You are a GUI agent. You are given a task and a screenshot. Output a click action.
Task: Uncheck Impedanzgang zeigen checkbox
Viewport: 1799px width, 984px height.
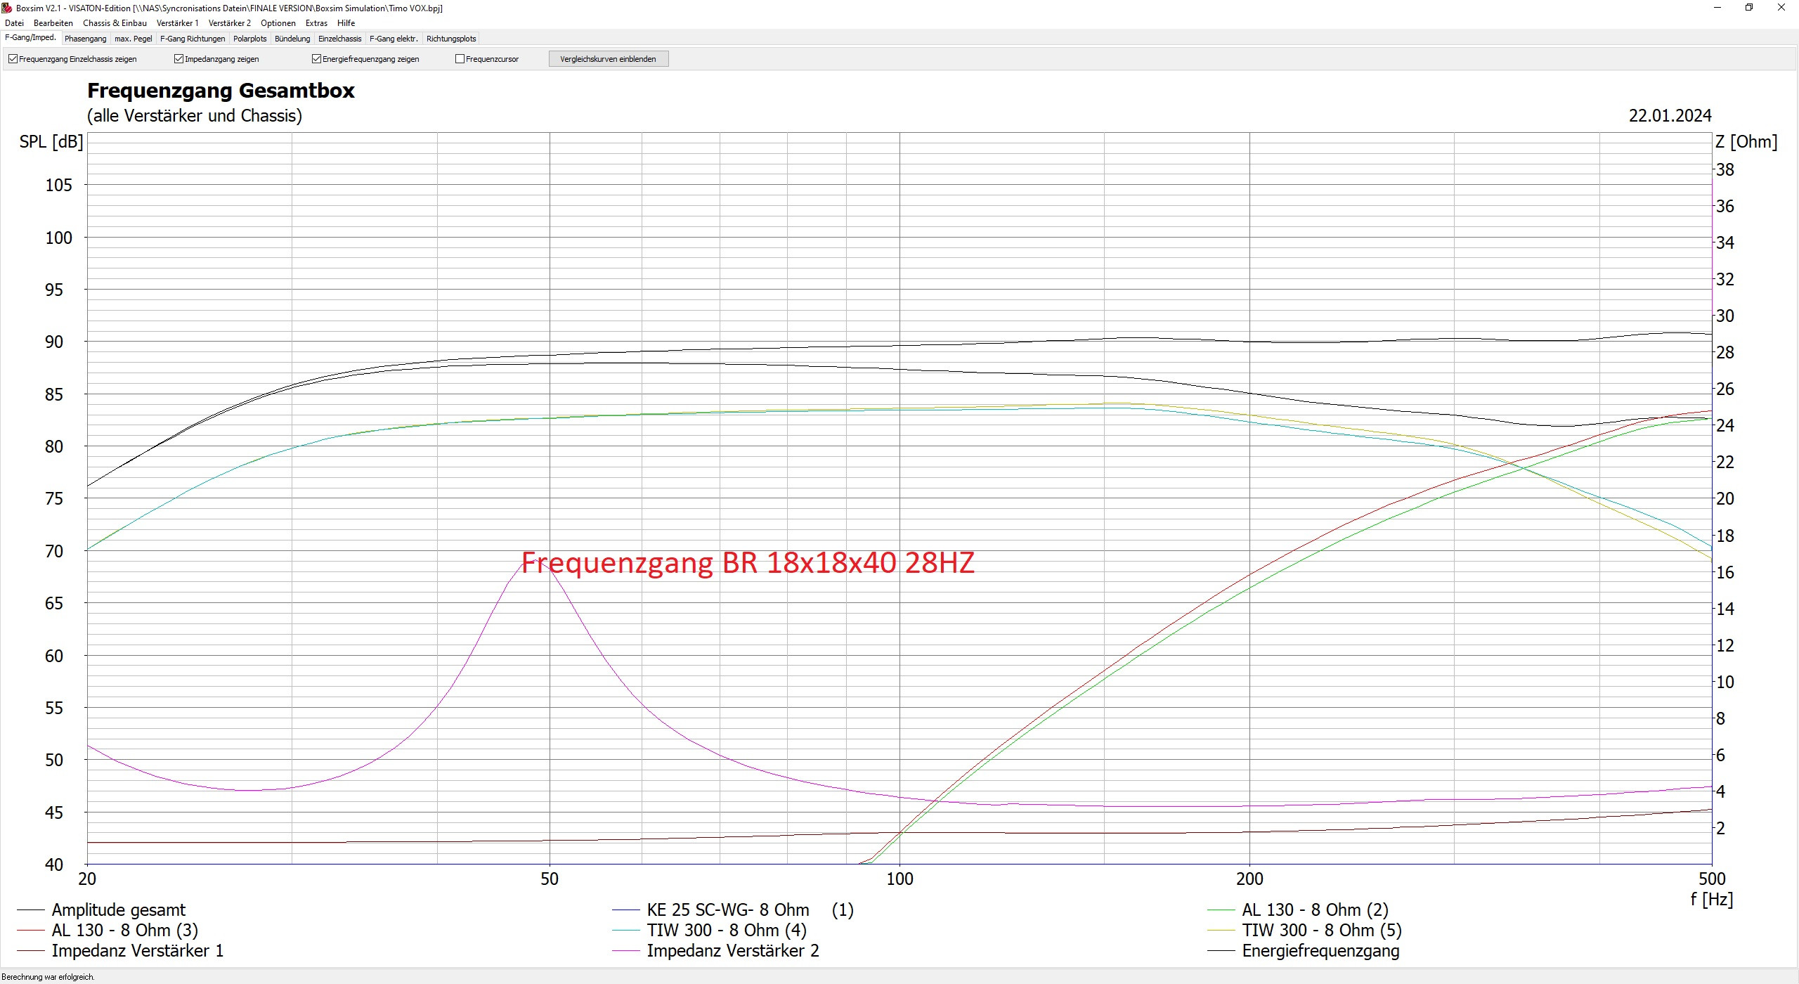point(178,59)
